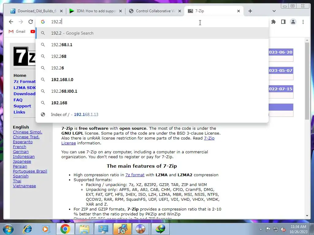The width and height of the screenshot is (314, 235).
Task: Launch Internet Explorer from taskbar
Action: [x=27, y=229]
